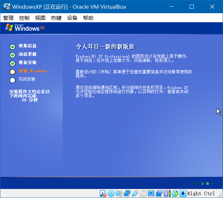Maximize the VirtualBox window
This screenshot has height=198, width=223.
(x=192, y=7)
